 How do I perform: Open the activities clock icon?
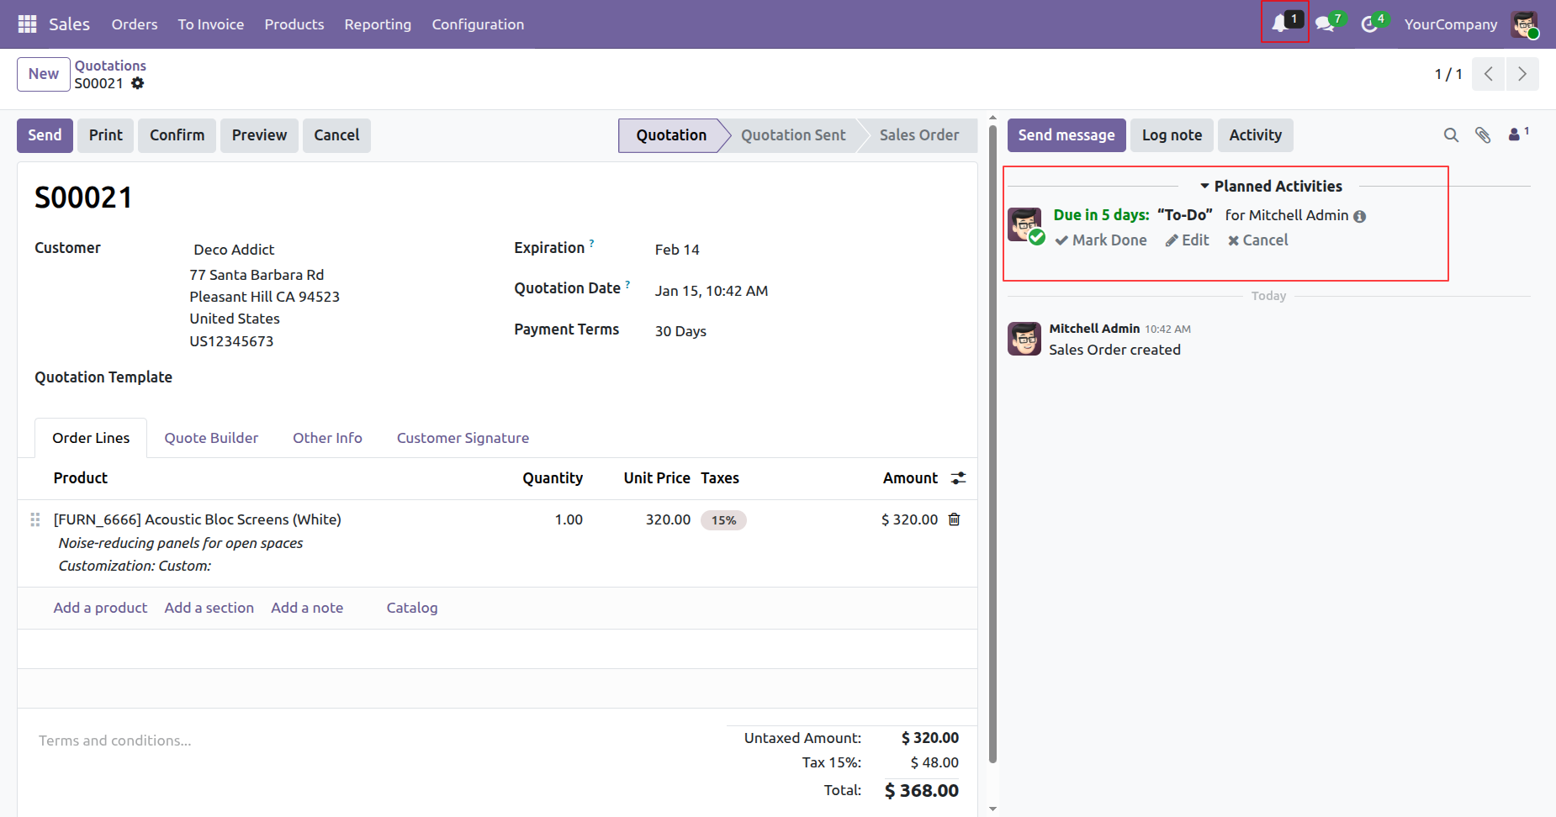click(x=1370, y=24)
